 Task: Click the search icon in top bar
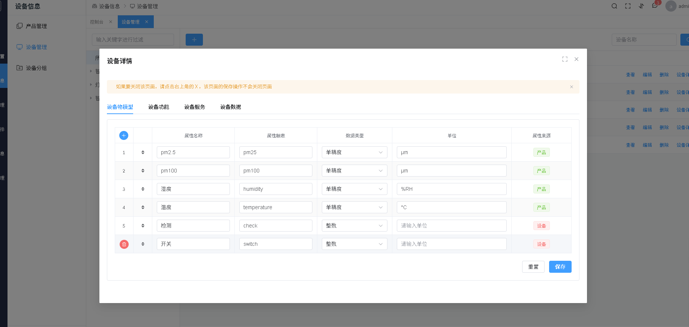614,6
